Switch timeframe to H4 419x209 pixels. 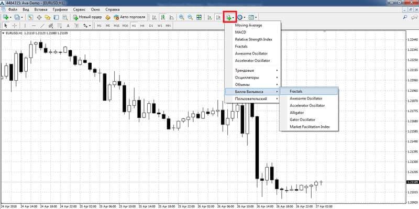point(142,26)
